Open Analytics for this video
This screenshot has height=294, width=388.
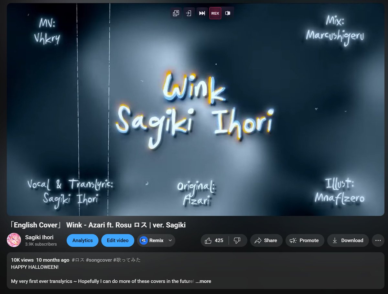click(82, 240)
